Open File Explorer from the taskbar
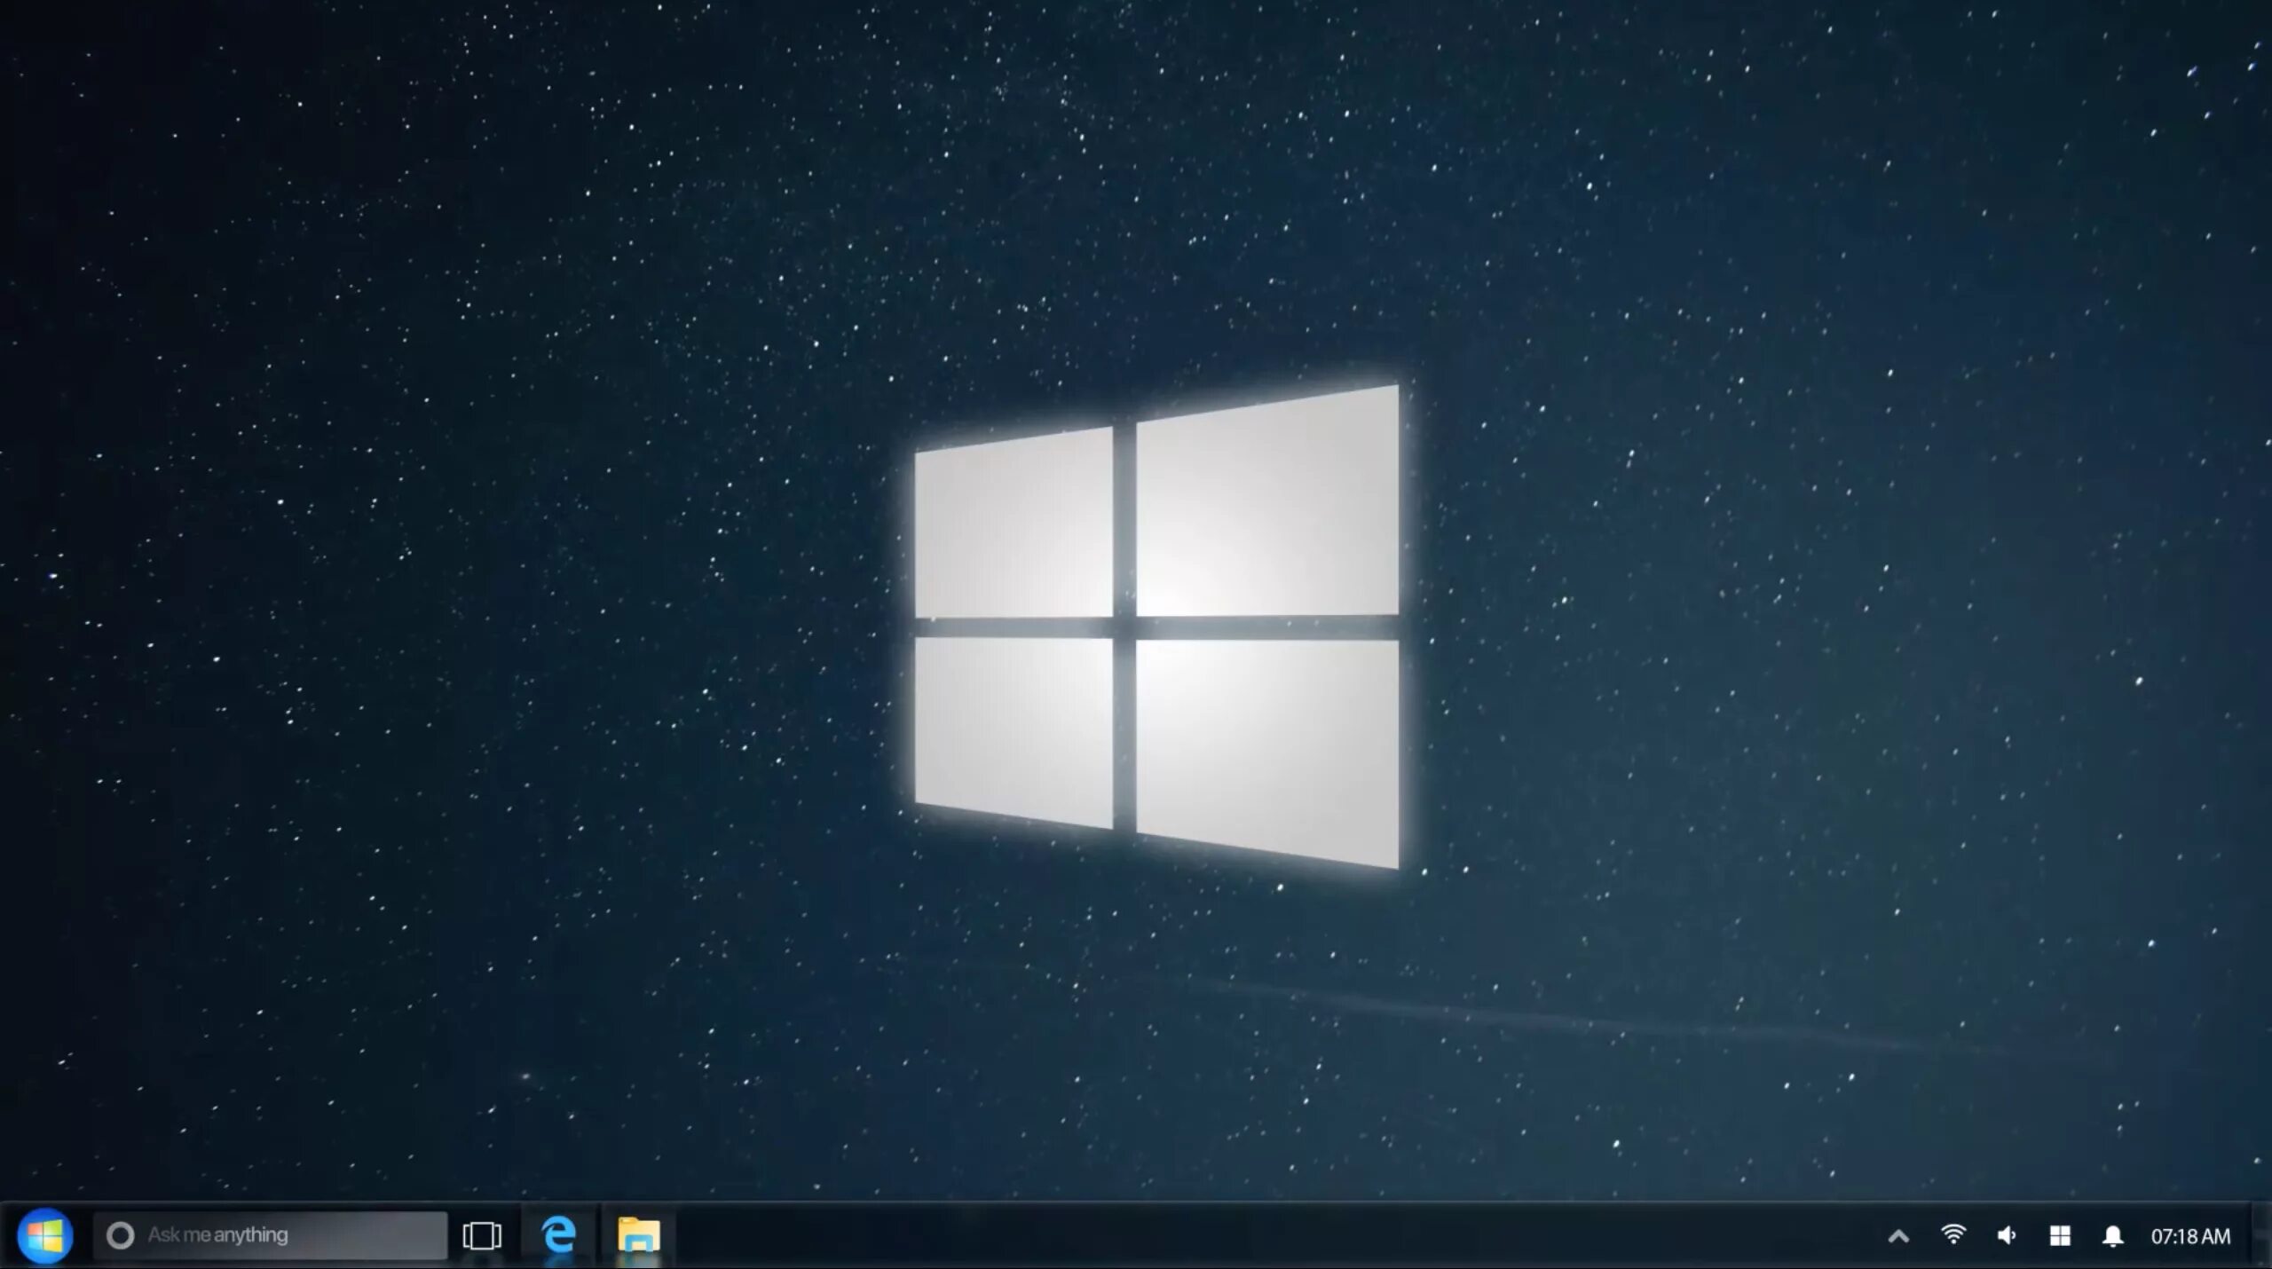This screenshot has height=1269, width=2272. point(639,1234)
